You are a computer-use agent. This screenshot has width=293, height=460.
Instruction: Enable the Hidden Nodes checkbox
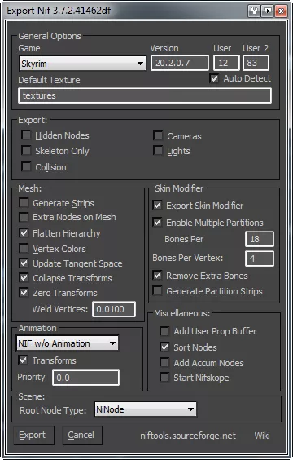click(x=26, y=135)
